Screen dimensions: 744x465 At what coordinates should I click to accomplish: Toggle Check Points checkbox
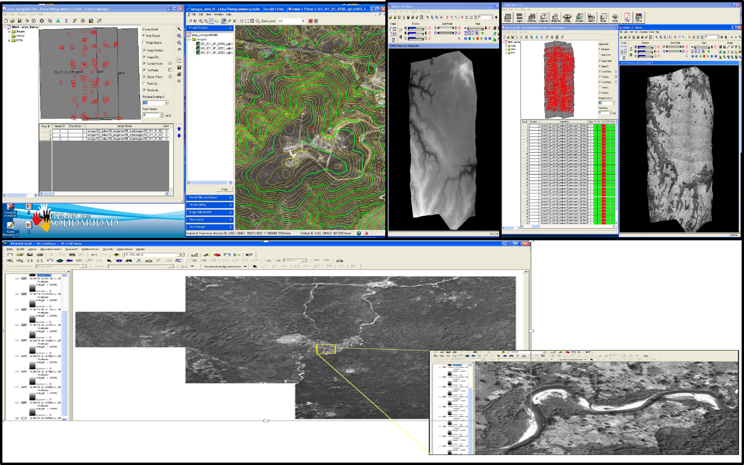tap(144, 77)
